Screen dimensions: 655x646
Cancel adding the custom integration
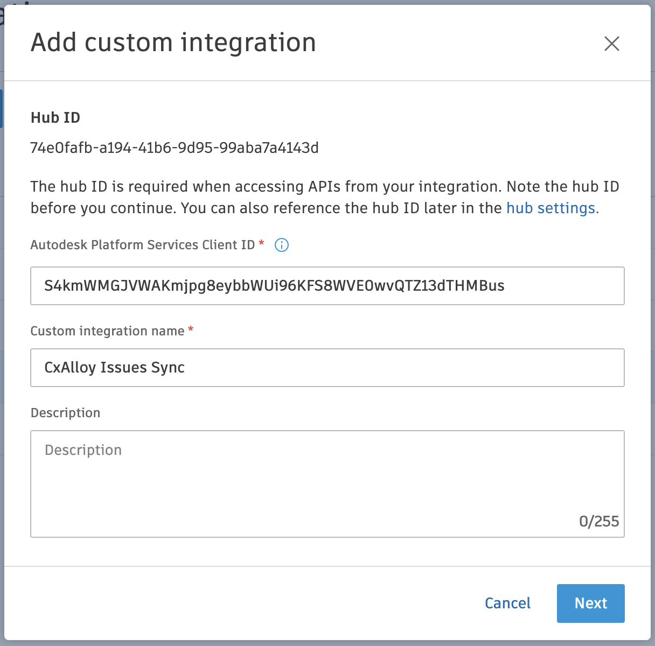[507, 603]
